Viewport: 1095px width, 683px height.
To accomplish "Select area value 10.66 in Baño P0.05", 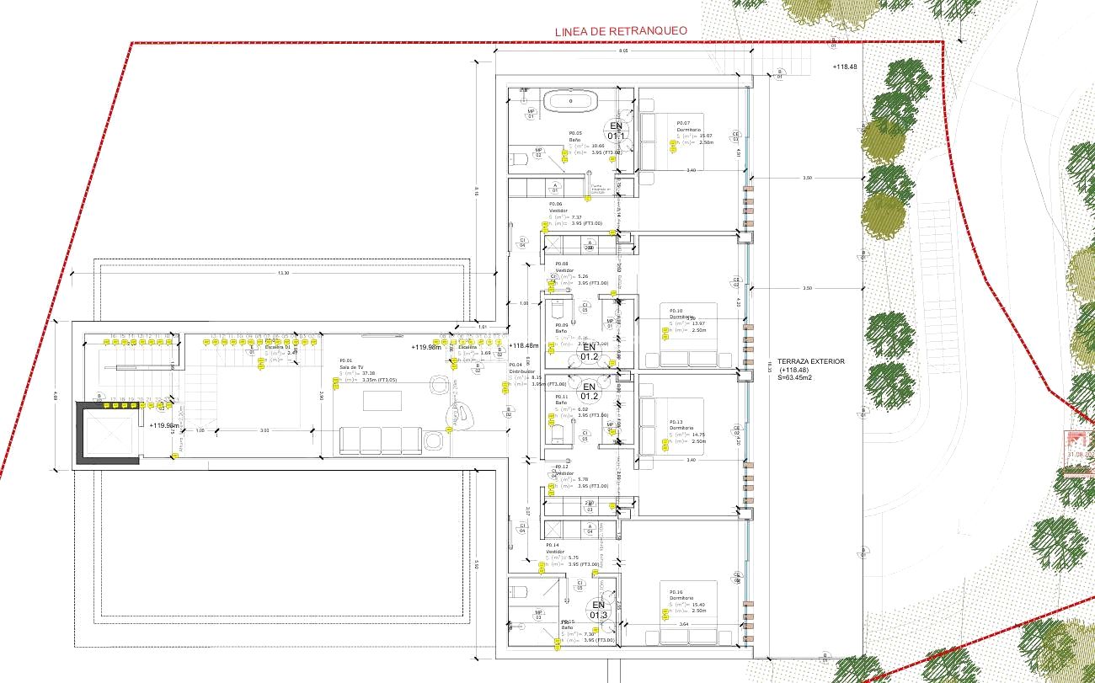I will point(597,146).
